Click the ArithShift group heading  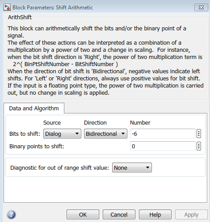[20, 17]
